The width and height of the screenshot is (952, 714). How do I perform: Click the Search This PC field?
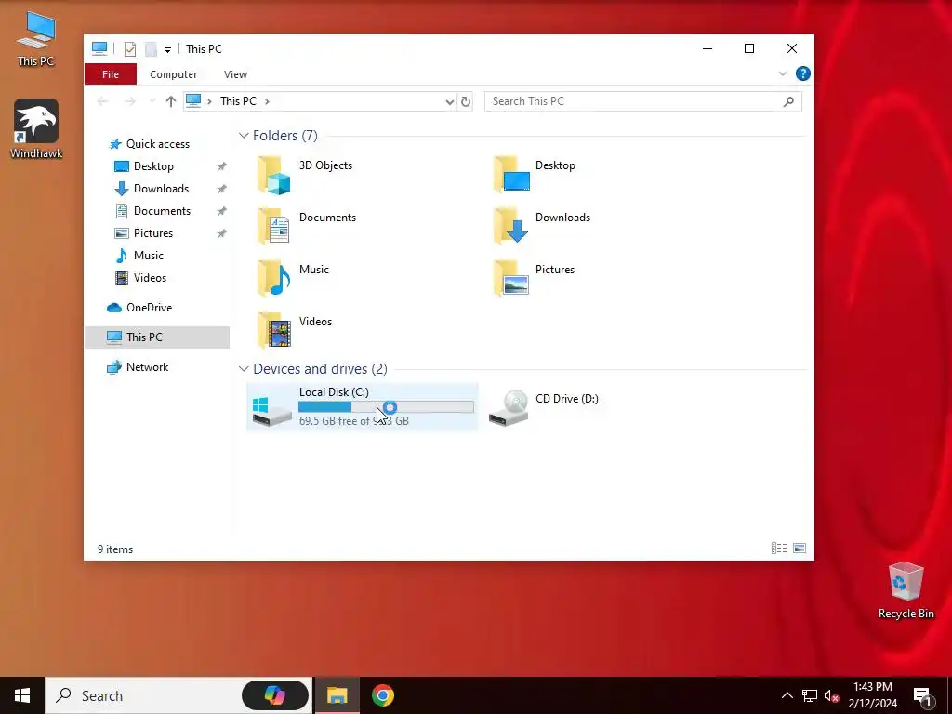643,101
